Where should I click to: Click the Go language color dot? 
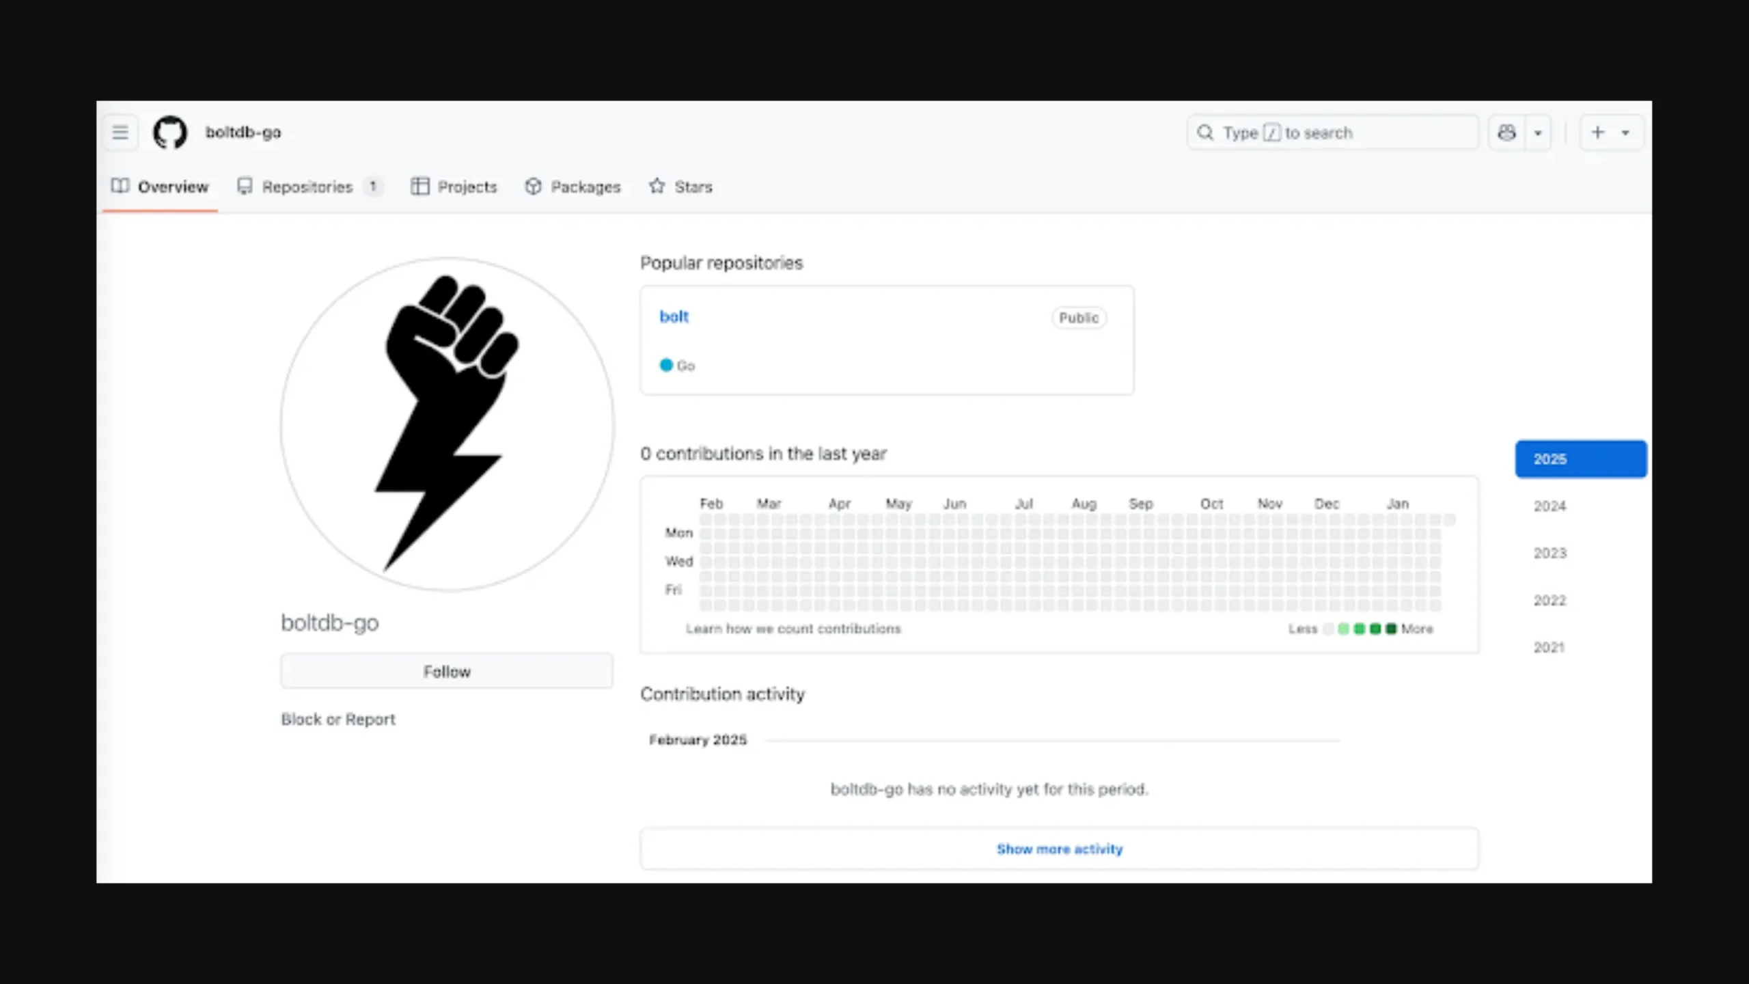point(666,365)
